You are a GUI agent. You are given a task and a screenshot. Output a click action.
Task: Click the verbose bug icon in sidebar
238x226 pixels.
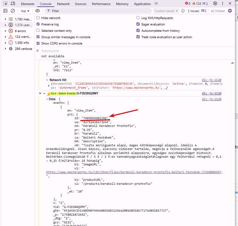point(11,49)
